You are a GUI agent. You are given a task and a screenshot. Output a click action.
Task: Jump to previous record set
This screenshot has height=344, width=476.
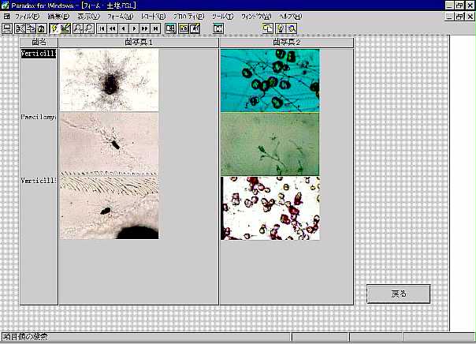point(113,28)
